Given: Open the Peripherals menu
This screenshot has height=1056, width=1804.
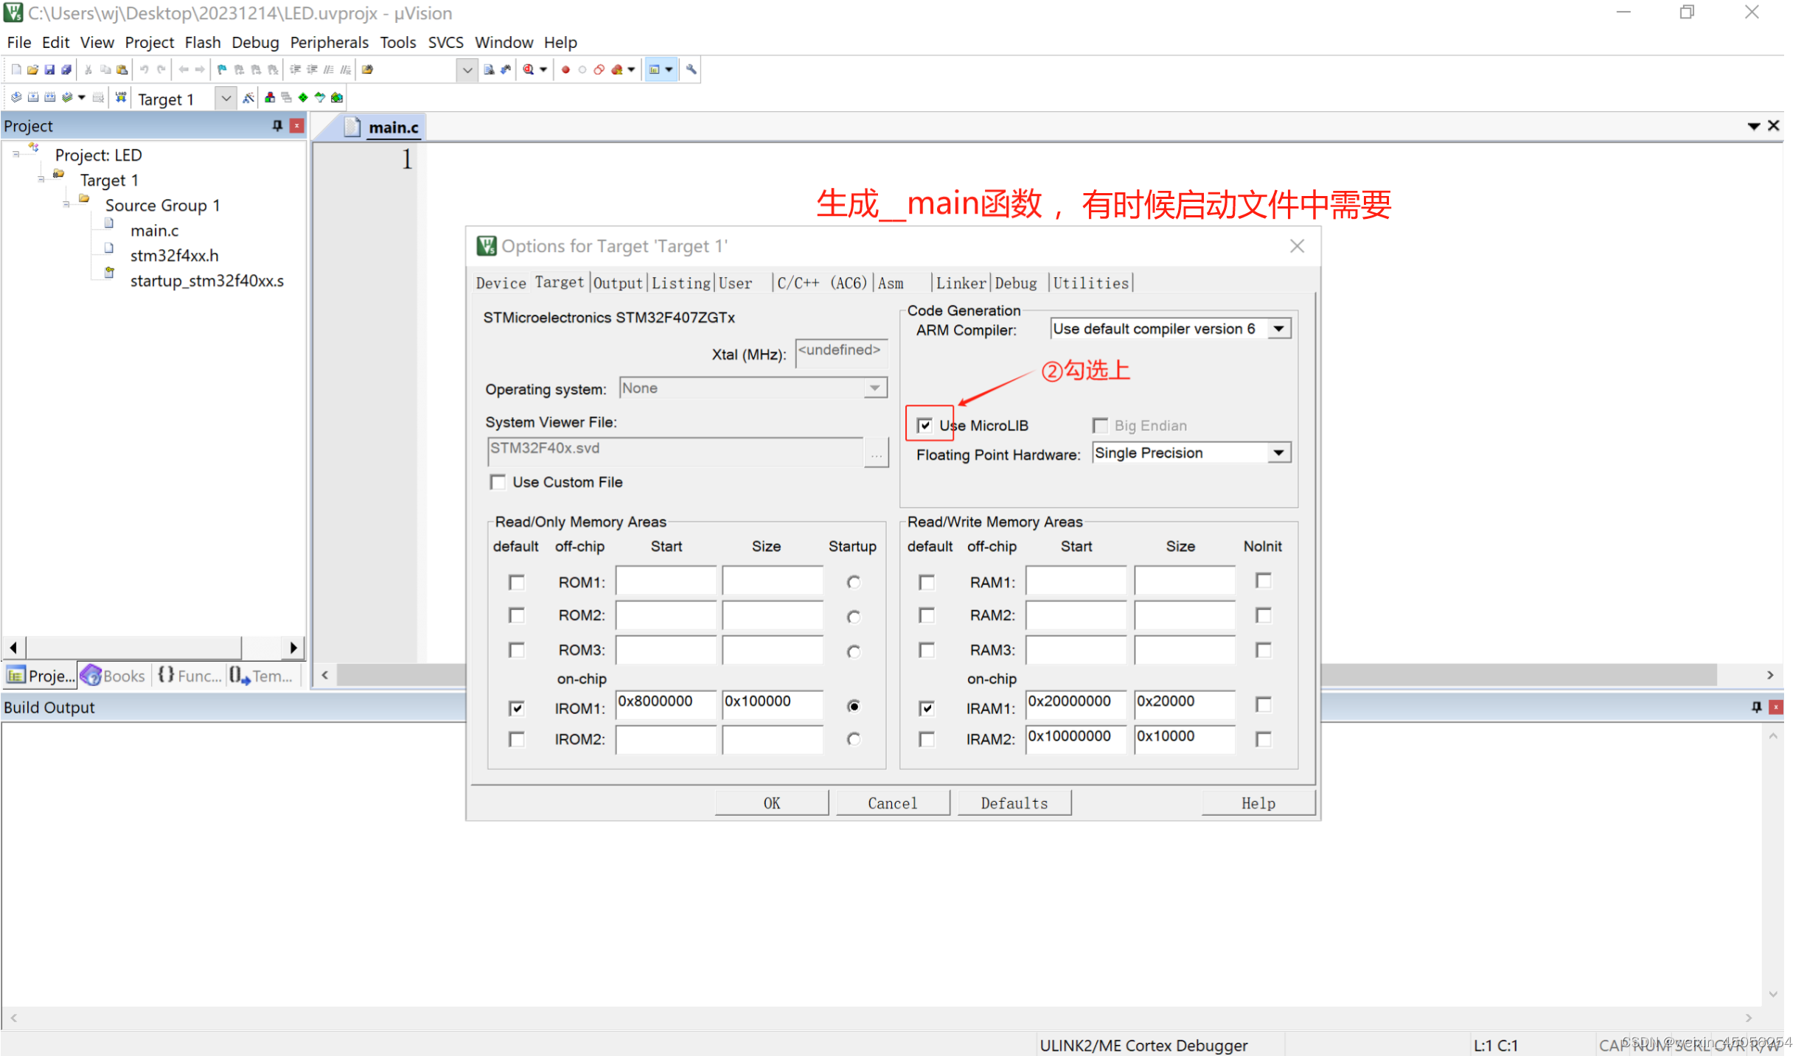Looking at the screenshot, I should click(x=329, y=42).
